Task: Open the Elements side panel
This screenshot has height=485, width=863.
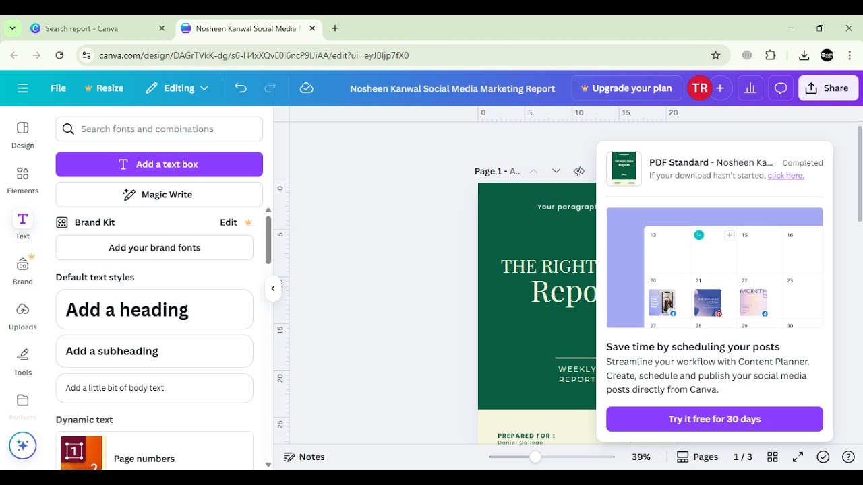Action: click(23, 181)
